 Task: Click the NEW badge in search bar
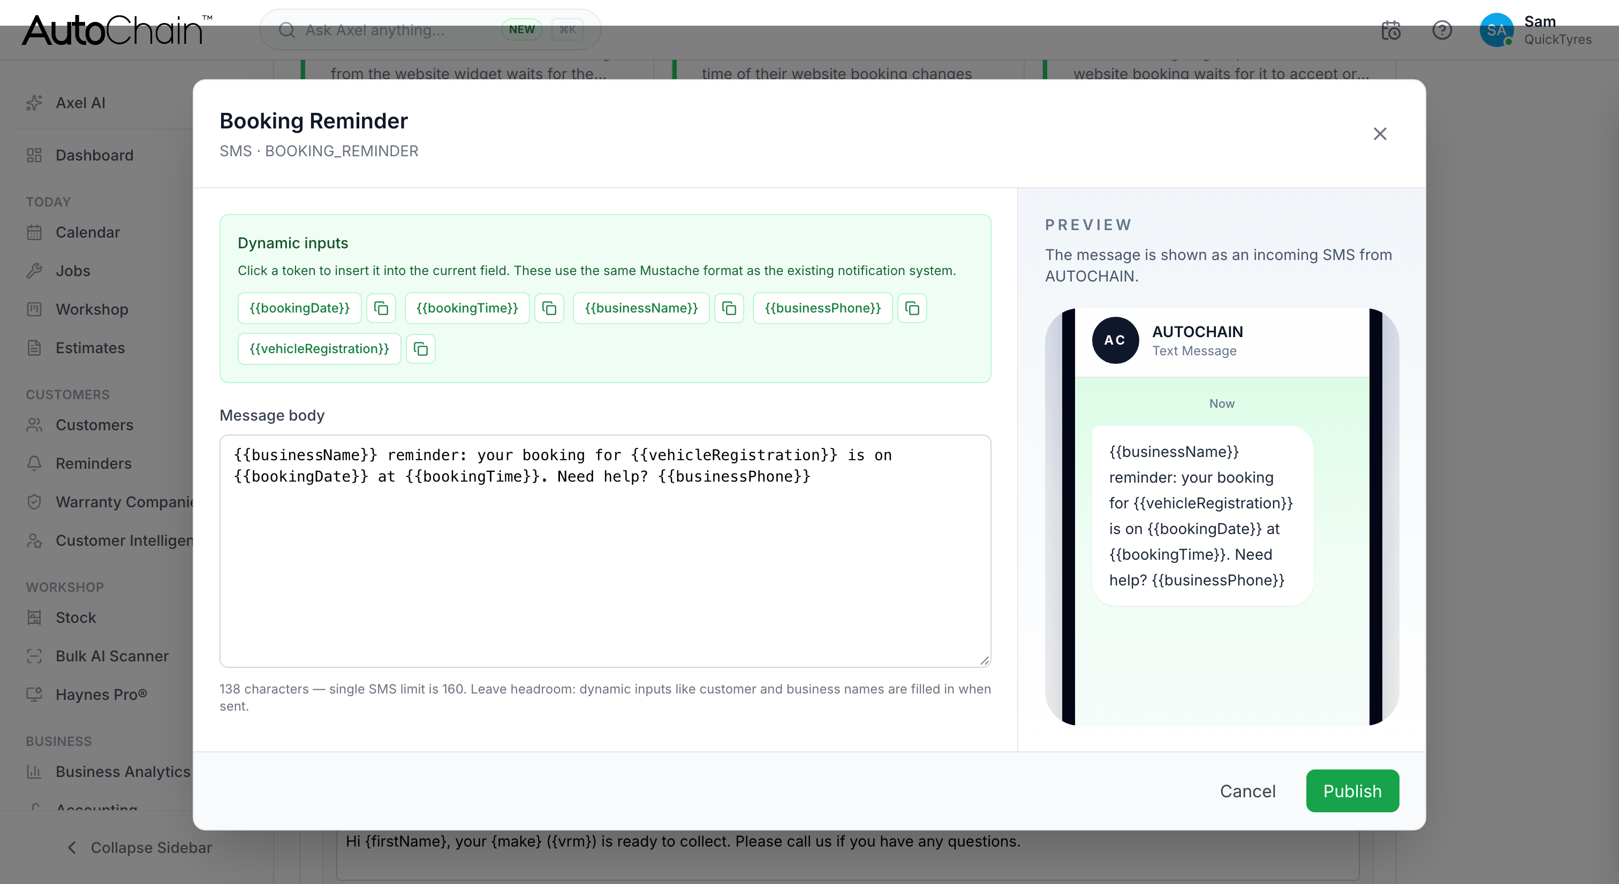521,29
